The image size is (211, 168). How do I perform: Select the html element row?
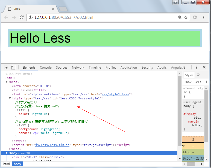pyautogui.click(x=89, y=78)
